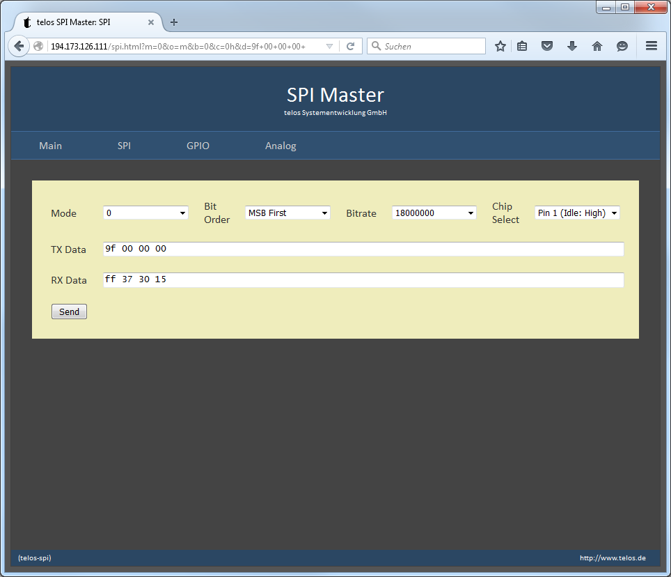This screenshot has height=577, width=671.
Task: Open the Downloads panel icon
Action: [572, 46]
